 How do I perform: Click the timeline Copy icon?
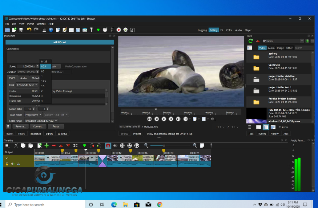(x=23, y=146)
